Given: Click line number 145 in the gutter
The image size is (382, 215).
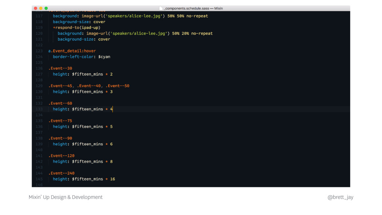Looking at the screenshot, I should click(39, 179).
